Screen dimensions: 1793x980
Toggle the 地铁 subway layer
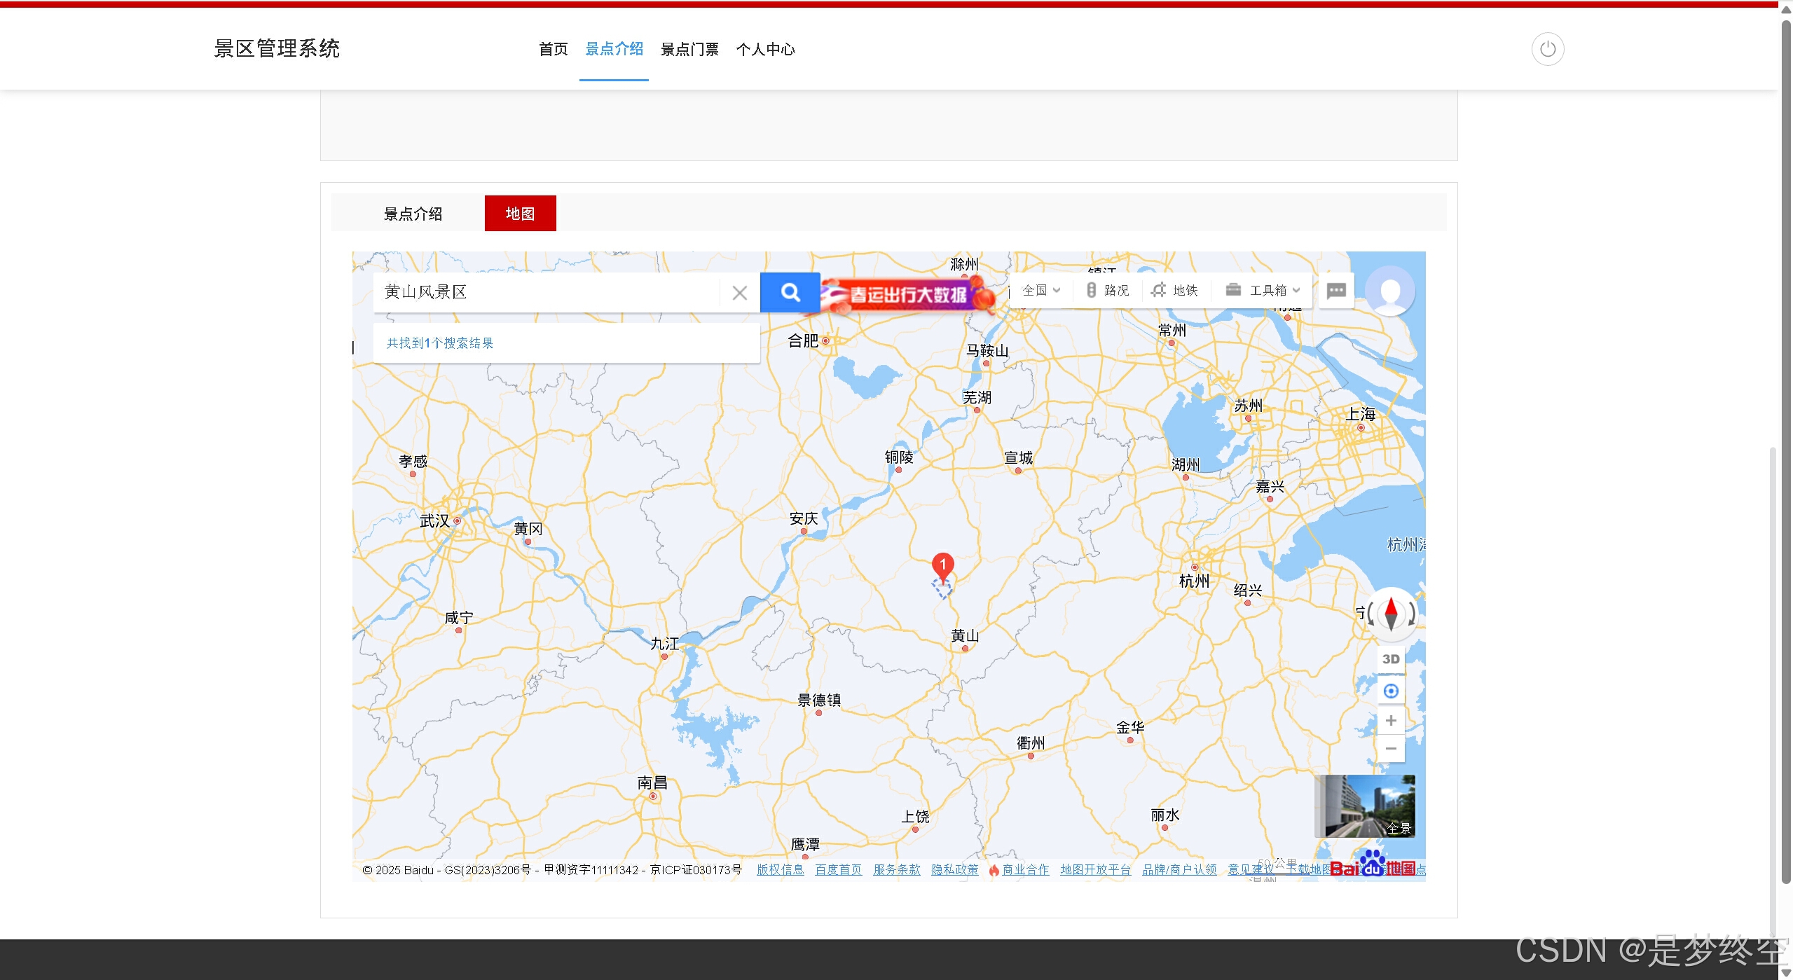click(1175, 290)
